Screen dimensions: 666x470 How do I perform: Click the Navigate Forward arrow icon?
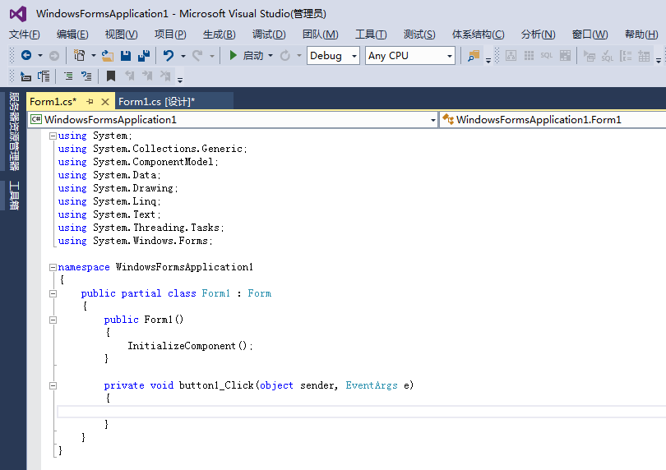coord(54,56)
